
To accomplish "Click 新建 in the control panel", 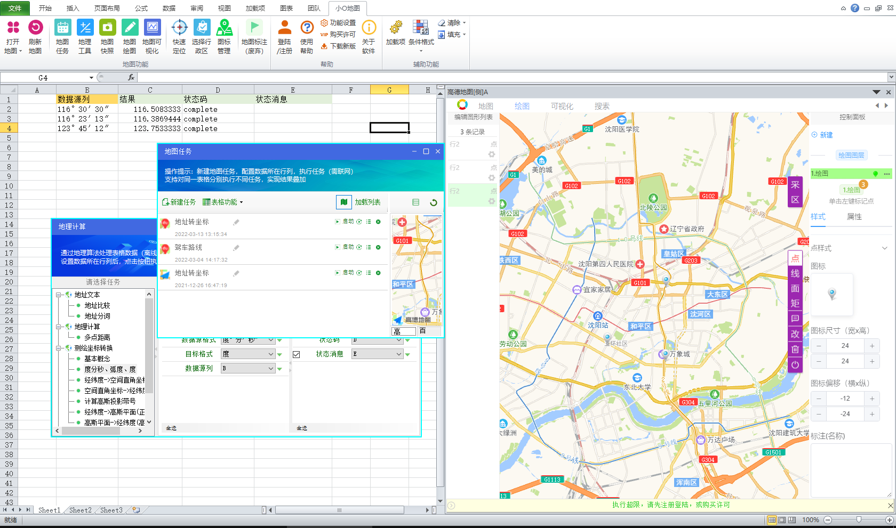I will [822, 135].
